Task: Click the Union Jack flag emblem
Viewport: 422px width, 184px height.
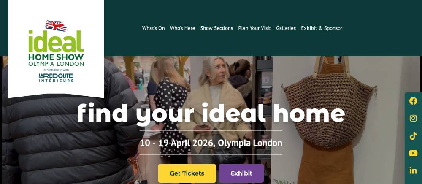Action: 56,26
